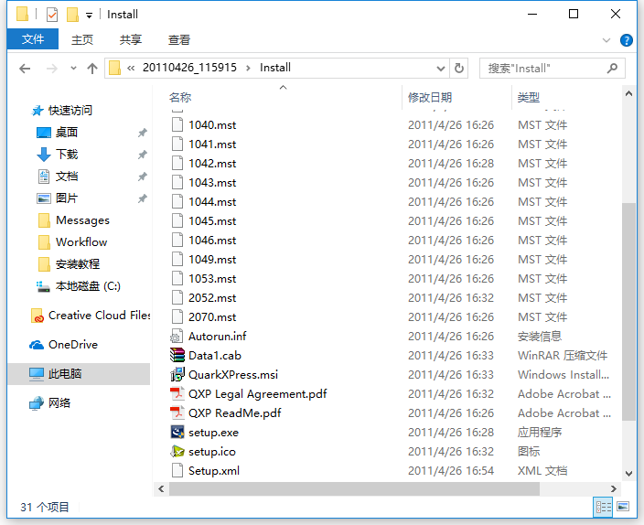The height and width of the screenshot is (525, 644).
Task: Refresh the Install folder view
Action: [x=459, y=69]
